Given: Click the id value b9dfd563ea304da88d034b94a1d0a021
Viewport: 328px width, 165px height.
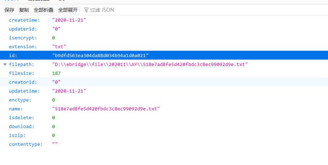Looking at the screenshot, I should 100,56.
